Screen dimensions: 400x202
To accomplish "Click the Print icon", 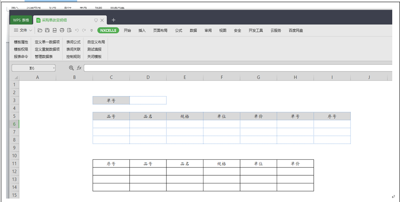I will click(62, 31).
